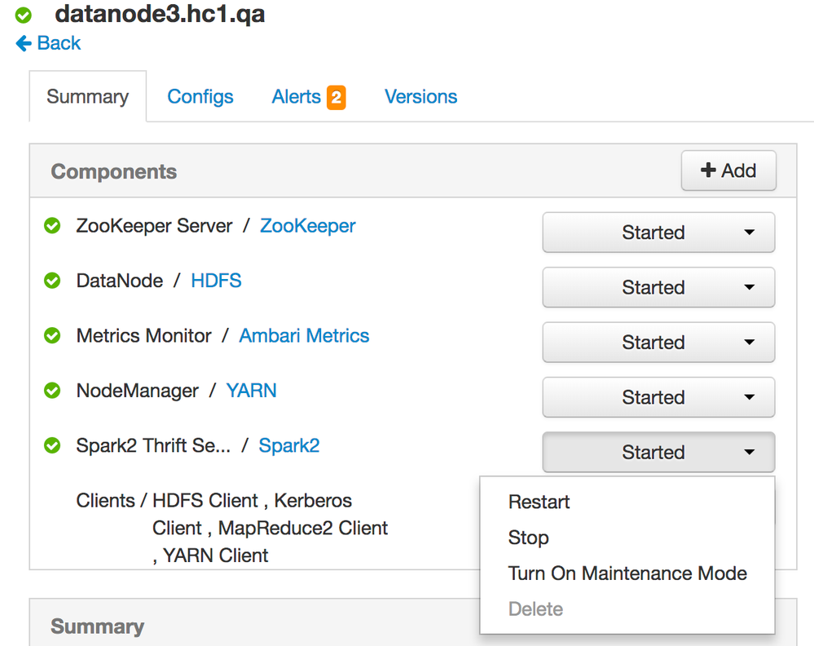Collapse Spark2 Thrift Server Started dropdown
The image size is (814, 646).
pos(658,452)
